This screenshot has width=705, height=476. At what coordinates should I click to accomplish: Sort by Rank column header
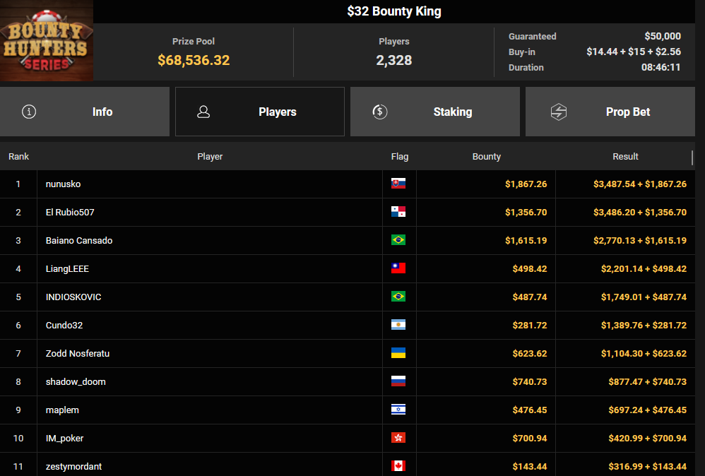(19, 156)
